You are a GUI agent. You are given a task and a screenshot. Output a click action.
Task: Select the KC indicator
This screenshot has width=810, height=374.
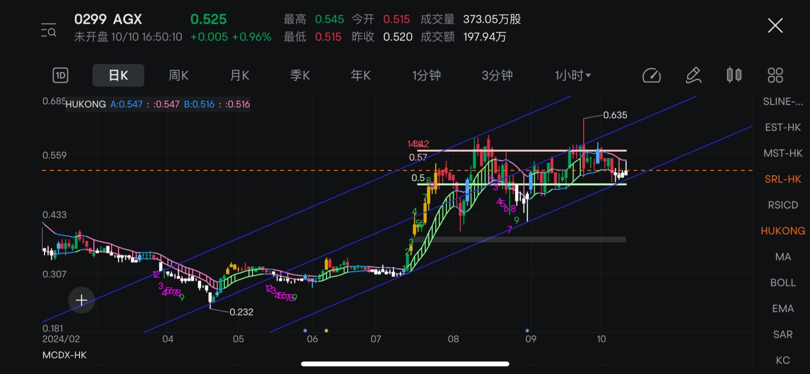[x=783, y=360]
